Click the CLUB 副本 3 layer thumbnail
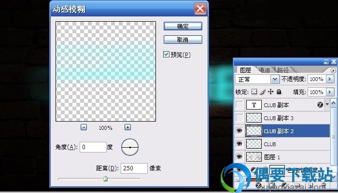This screenshot has width=338, height=193. [254, 118]
